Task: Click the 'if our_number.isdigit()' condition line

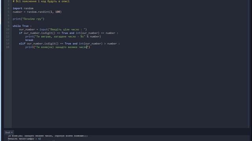Action: 69,33
